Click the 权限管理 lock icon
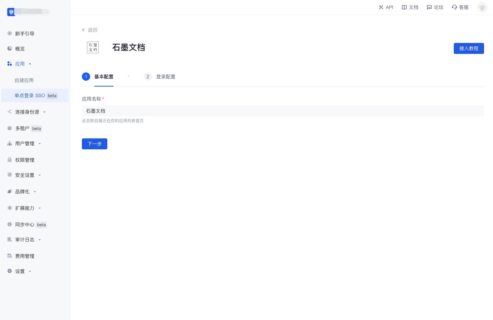The height and width of the screenshot is (320, 493). click(x=10, y=160)
